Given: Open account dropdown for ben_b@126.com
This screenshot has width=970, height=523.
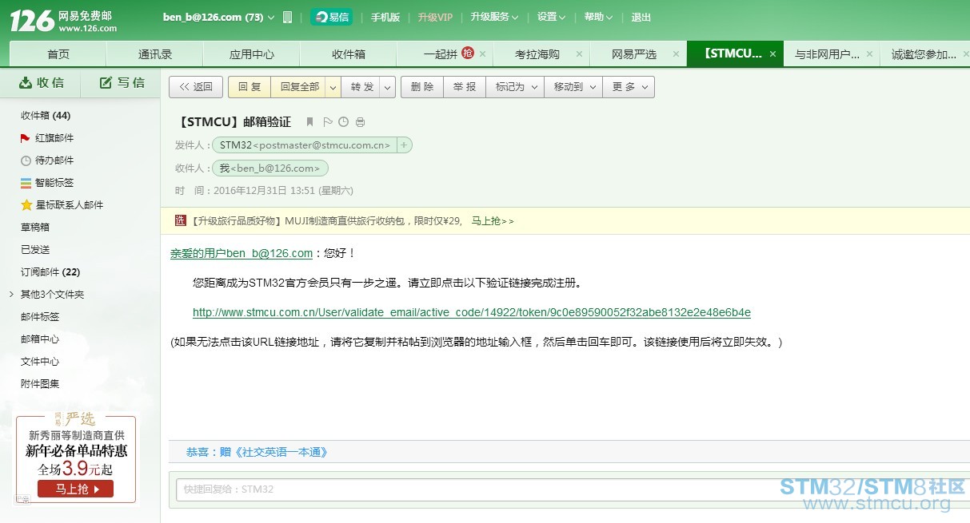Looking at the screenshot, I should 271,18.
